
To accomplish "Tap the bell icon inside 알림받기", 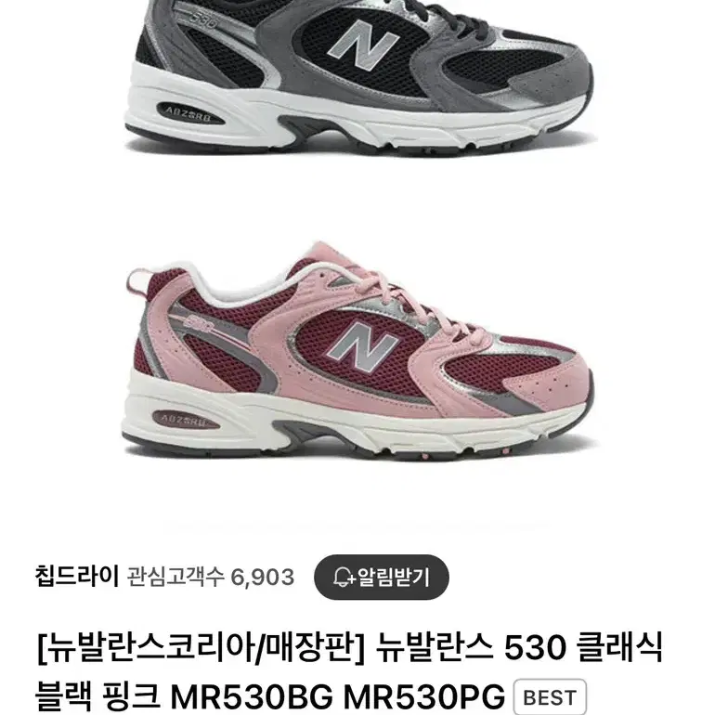I will pyautogui.click(x=344, y=578).
